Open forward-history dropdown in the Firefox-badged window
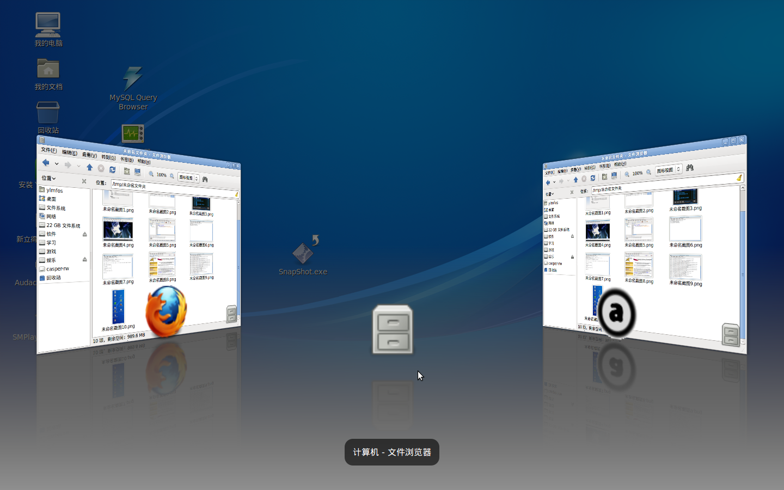The width and height of the screenshot is (784, 490). (78, 166)
